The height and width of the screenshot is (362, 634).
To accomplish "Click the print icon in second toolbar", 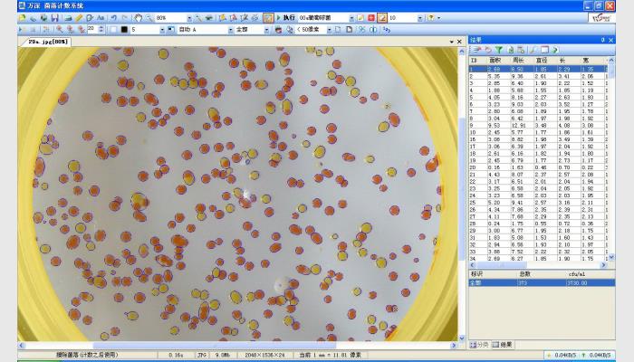I will pos(278,29).
